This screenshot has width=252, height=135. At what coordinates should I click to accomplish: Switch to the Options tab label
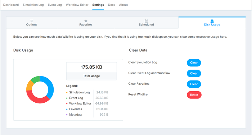click(32, 24)
